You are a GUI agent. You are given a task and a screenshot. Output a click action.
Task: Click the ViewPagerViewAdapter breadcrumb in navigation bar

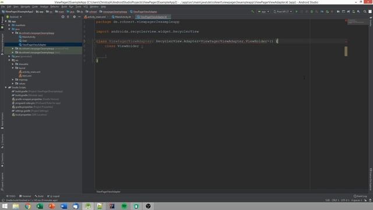(143, 12)
